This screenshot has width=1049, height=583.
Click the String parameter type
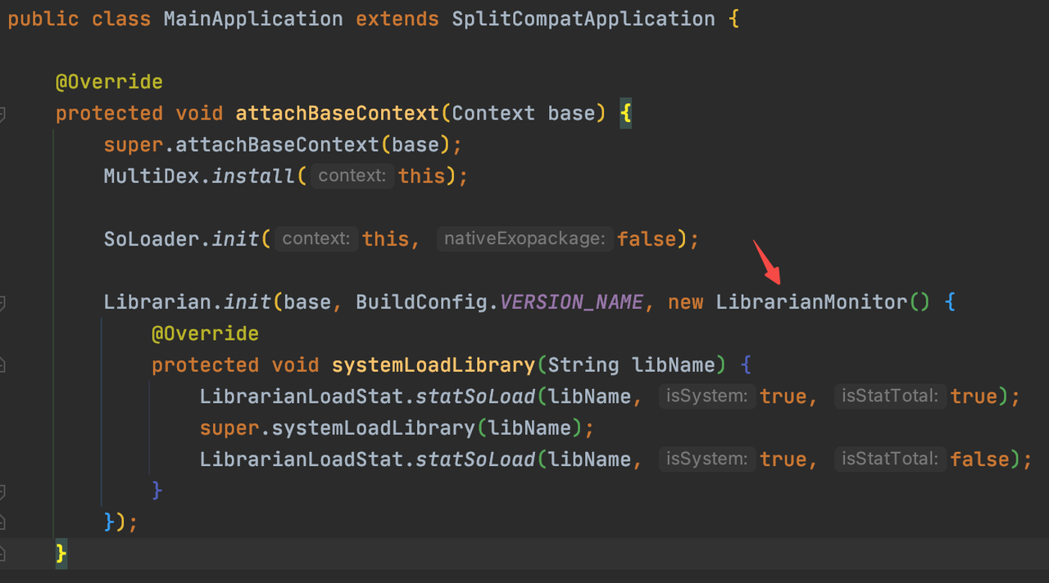pyautogui.click(x=584, y=365)
